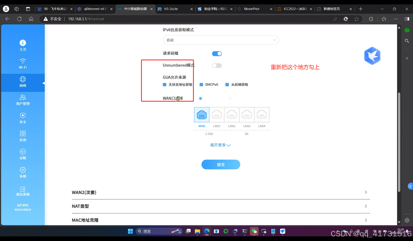Go back to previous page in browser
This screenshot has height=241, width=413.
7,19
